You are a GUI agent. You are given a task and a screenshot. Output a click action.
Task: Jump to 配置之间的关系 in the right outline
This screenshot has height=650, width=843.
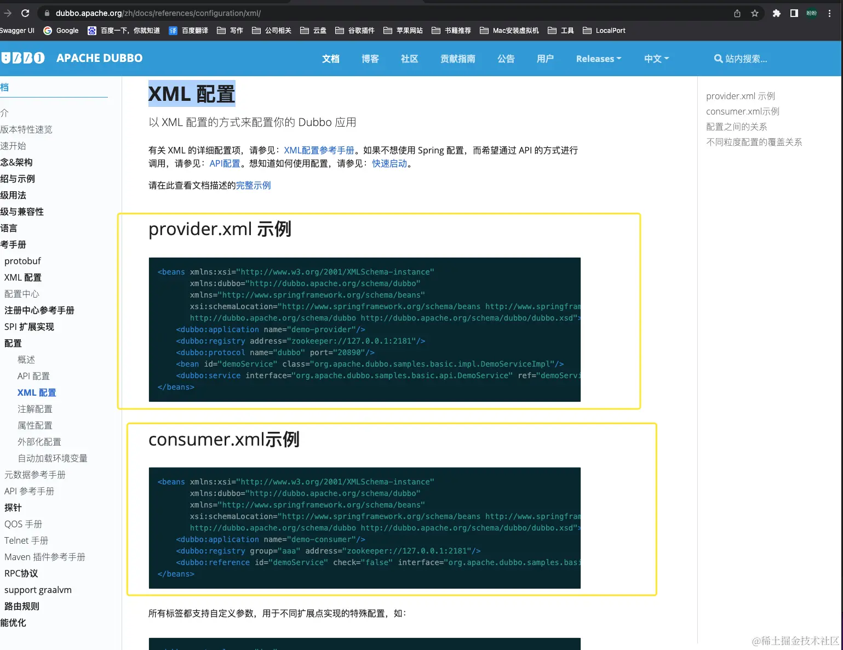pos(737,127)
